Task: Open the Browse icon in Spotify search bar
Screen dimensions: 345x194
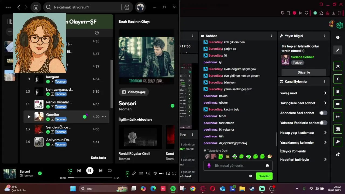Action: (127, 7)
